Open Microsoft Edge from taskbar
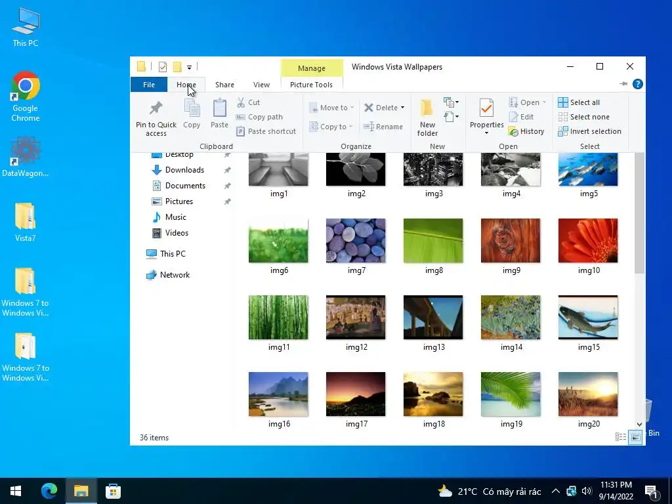This screenshot has height=504, width=672. (49, 491)
